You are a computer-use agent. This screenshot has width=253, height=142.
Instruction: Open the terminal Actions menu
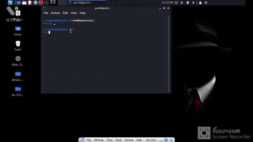[x=55, y=13]
